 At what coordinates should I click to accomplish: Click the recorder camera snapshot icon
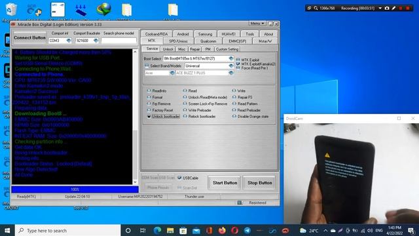(387, 9)
